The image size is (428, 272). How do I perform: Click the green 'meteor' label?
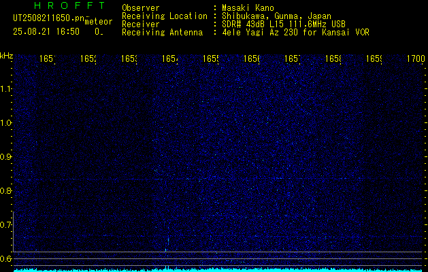[x=99, y=22]
